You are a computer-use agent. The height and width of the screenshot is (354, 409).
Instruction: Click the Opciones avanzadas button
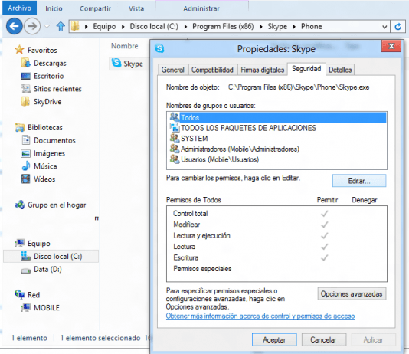[x=352, y=294]
